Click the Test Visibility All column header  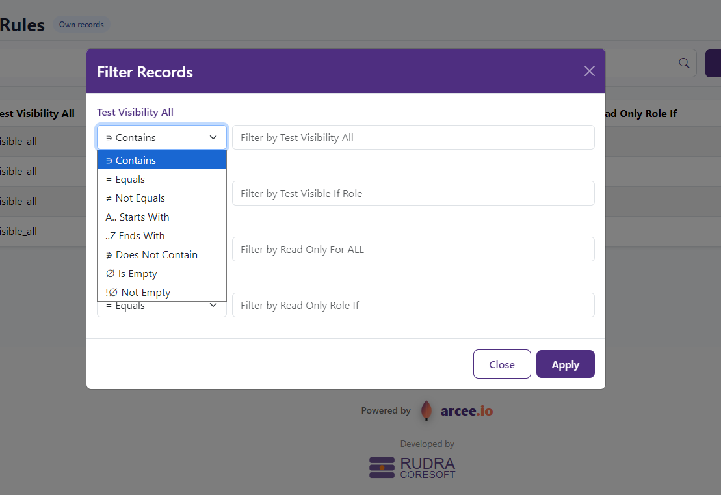(38, 113)
